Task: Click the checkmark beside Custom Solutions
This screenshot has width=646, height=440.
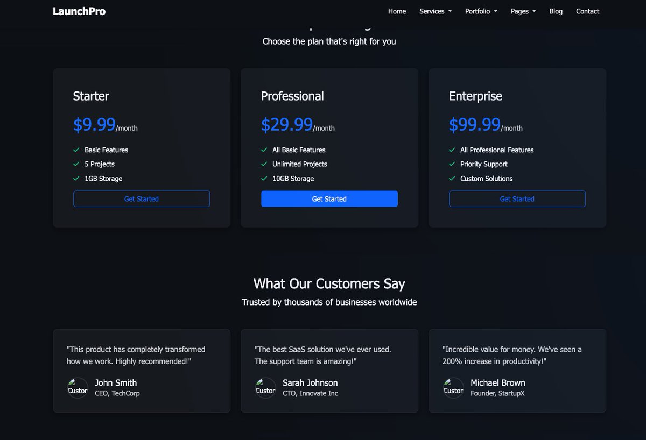Action: tap(452, 179)
